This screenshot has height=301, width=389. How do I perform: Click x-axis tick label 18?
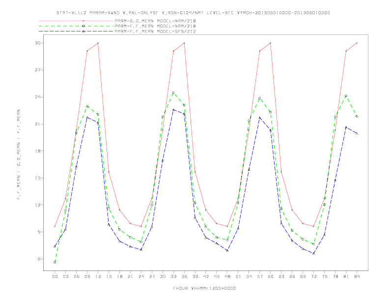point(119,276)
